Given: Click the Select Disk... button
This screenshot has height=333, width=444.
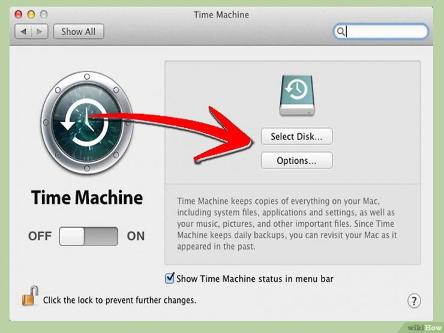Looking at the screenshot, I should (x=296, y=136).
